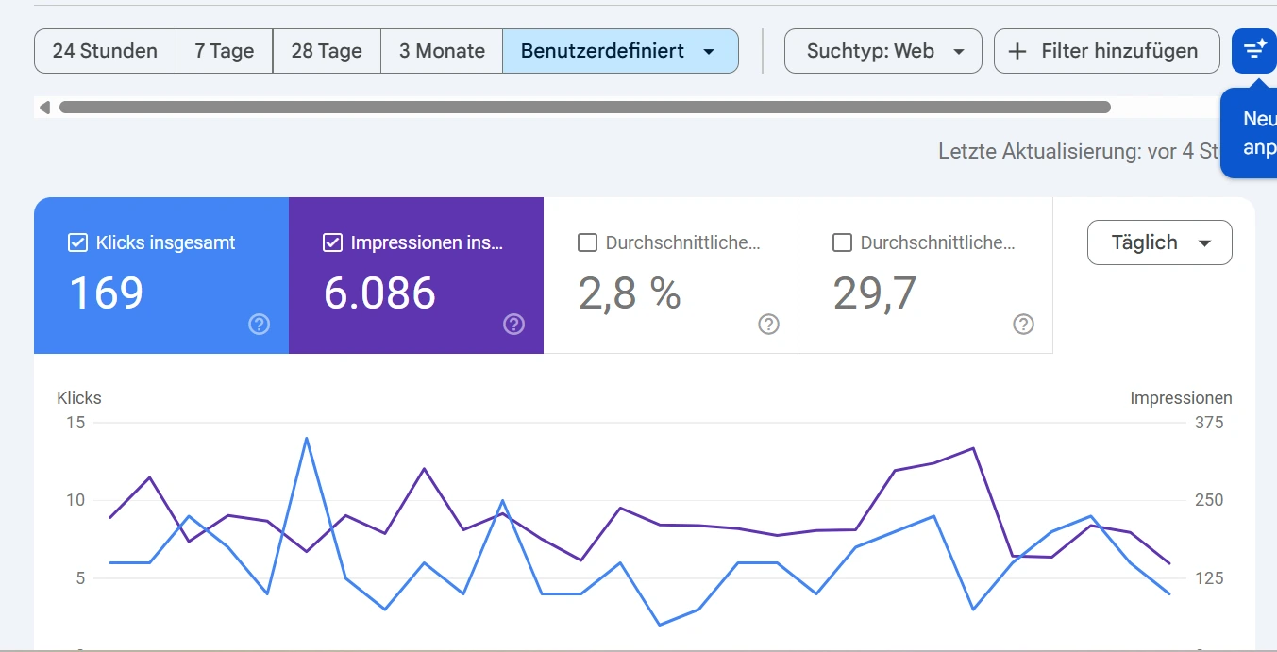The width and height of the screenshot is (1277, 652).
Task: Click help icon on average position card
Action: pyautogui.click(x=1023, y=324)
